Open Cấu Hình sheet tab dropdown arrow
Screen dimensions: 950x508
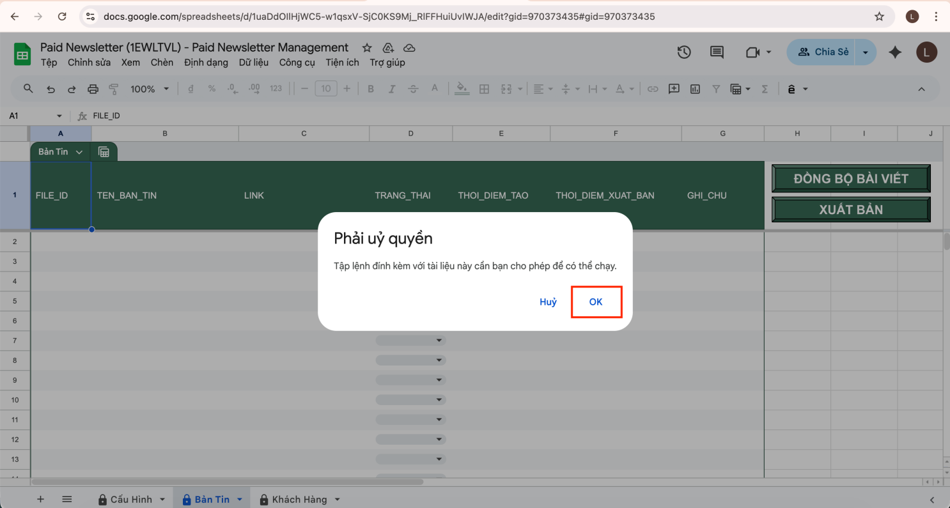tap(162, 499)
